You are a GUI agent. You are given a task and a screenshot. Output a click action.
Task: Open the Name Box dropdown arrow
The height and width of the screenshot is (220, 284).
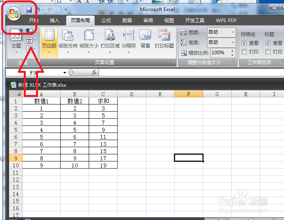(65, 73)
